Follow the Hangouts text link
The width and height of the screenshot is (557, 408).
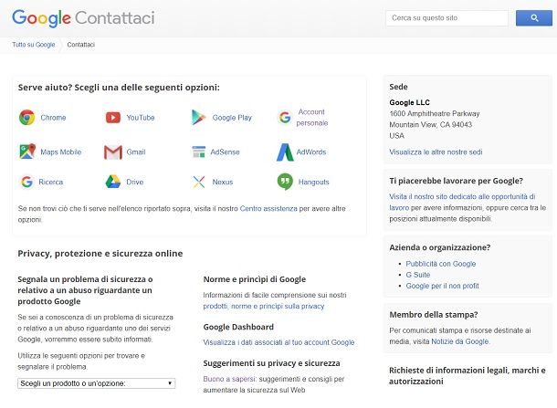[314, 182]
